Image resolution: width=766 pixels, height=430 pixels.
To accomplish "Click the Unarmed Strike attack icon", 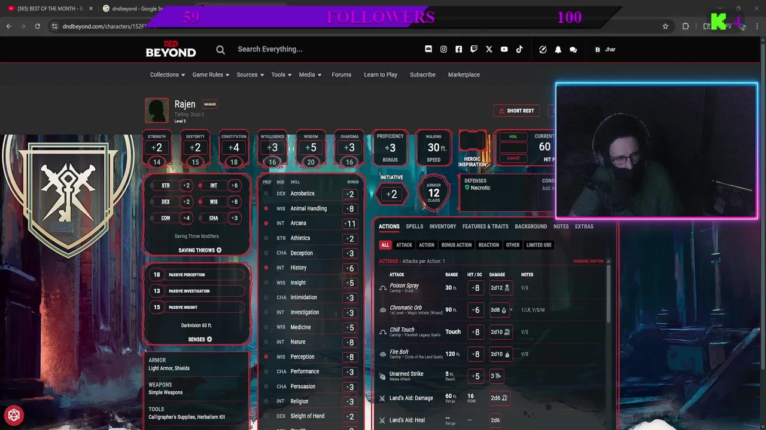I will (x=383, y=376).
